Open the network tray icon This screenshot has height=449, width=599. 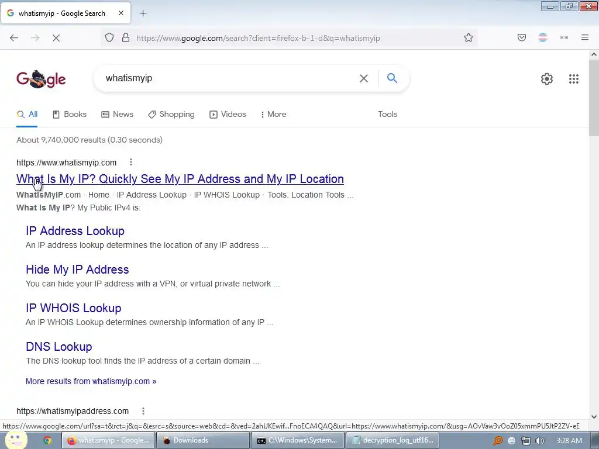pyautogui.click(x=526, y=441)
